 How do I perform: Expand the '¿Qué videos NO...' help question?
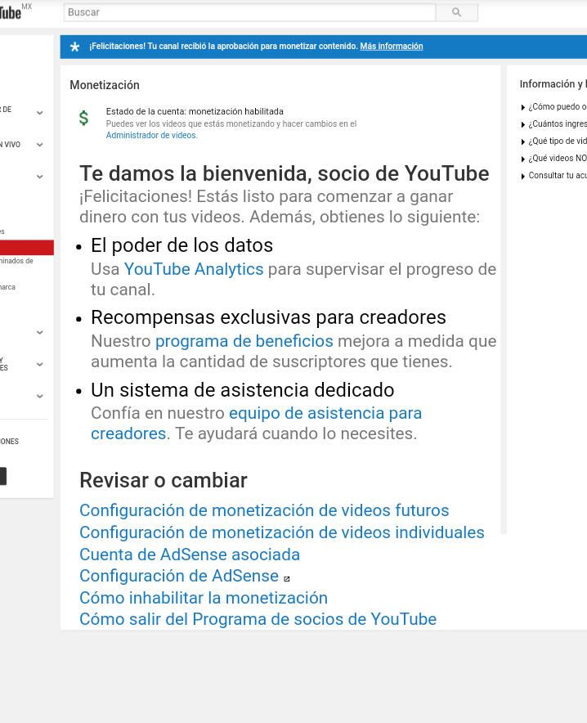554,158
